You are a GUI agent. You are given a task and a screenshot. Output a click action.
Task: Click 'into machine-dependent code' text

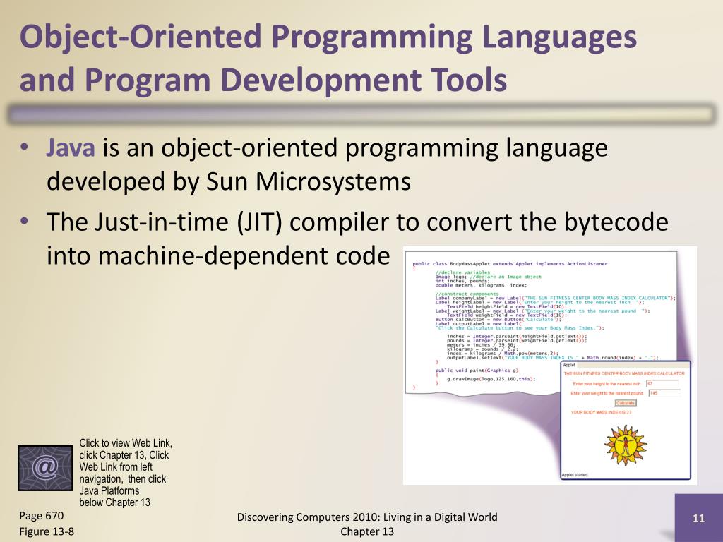pyautogui.click(x=218, y=255)
